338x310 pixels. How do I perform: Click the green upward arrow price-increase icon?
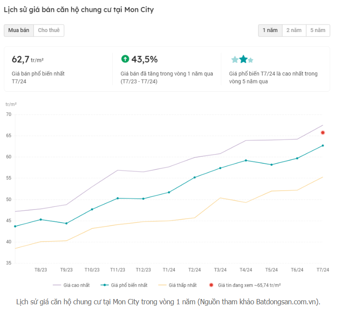tap(125, 59)
